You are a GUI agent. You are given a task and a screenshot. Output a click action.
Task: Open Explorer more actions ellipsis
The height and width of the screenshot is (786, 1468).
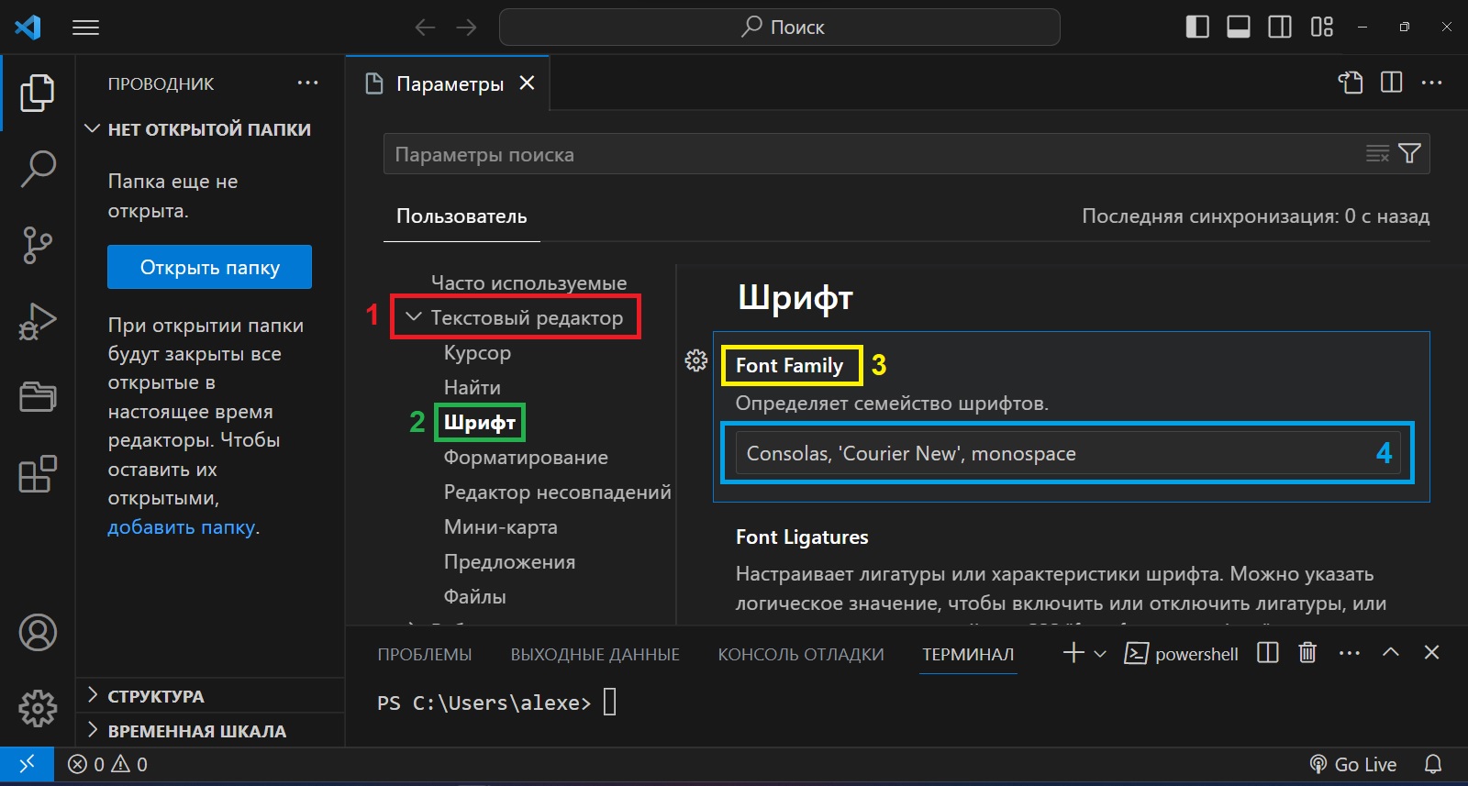click(308, 83)
